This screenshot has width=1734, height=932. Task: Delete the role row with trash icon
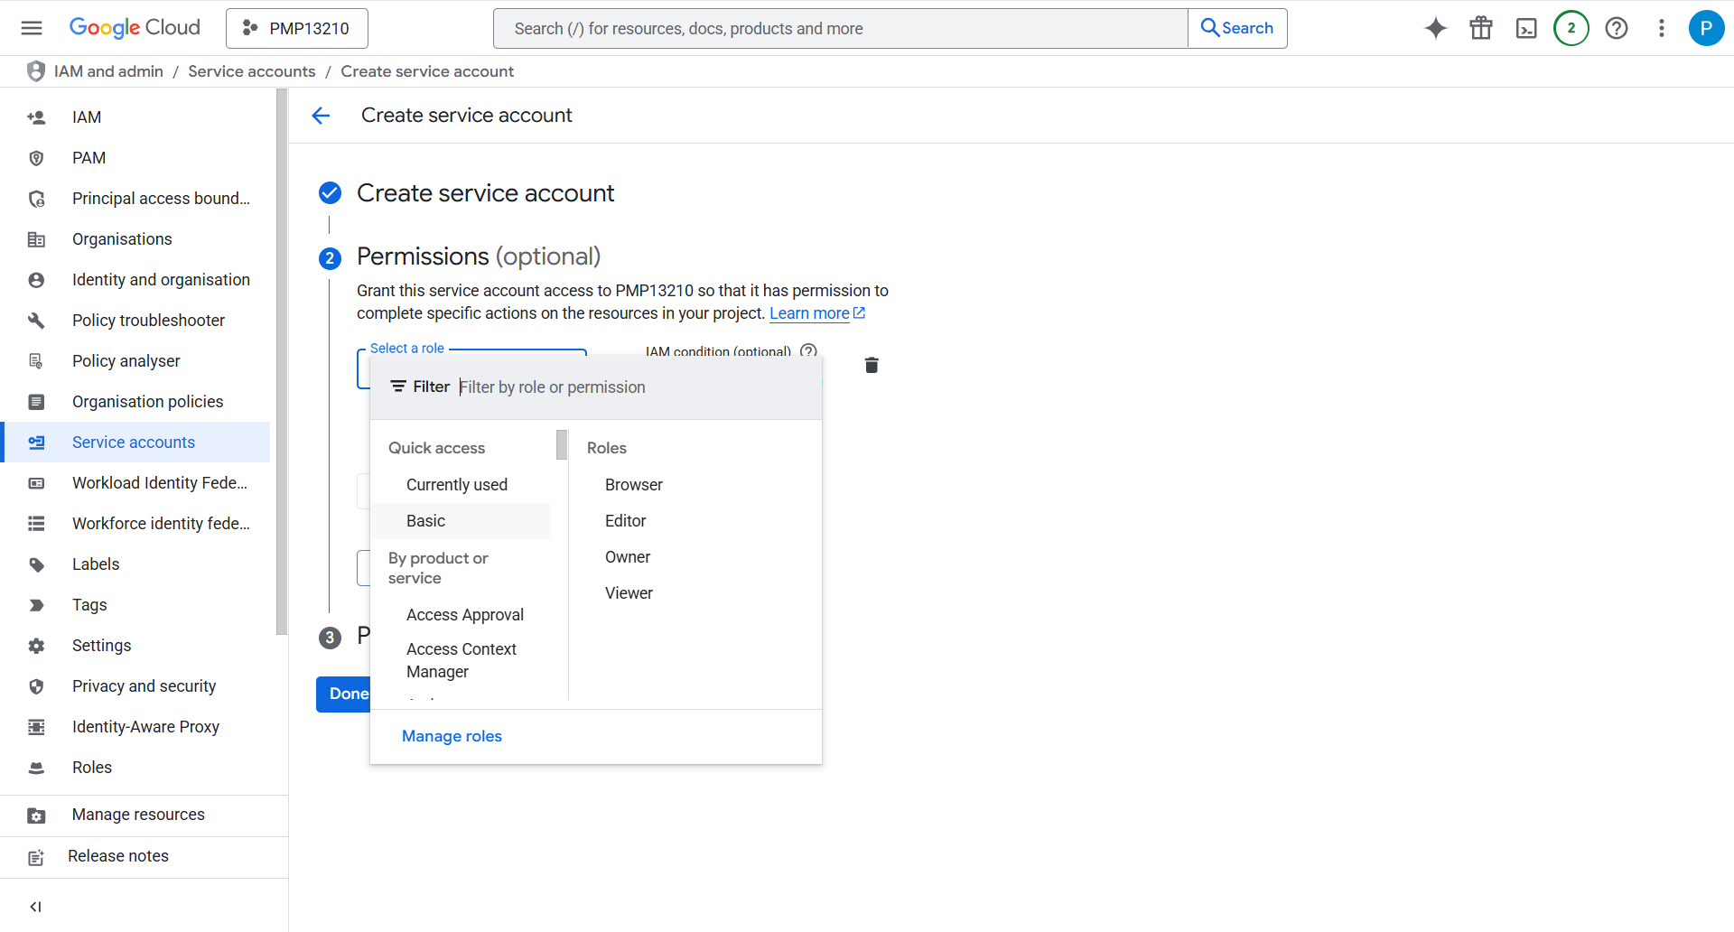pos(871,365)
